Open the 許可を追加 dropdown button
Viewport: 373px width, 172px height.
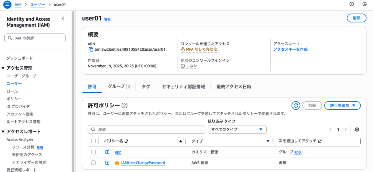[342, 105]
